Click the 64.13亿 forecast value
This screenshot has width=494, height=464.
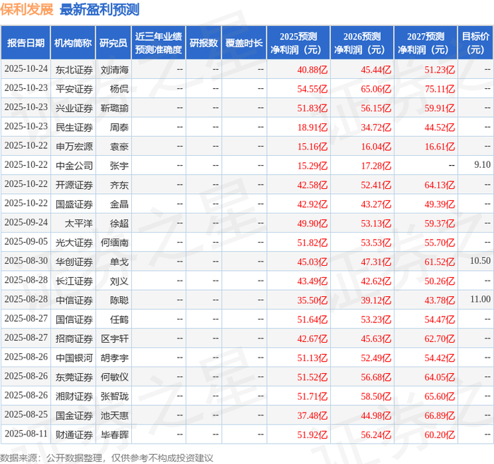(x=440, y=185)
